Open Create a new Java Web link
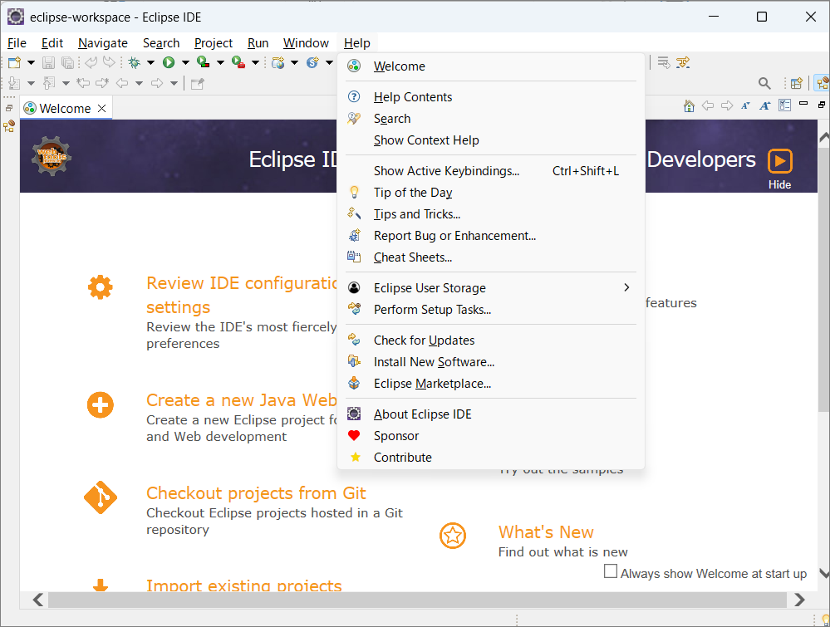 [x=242, y=400]
